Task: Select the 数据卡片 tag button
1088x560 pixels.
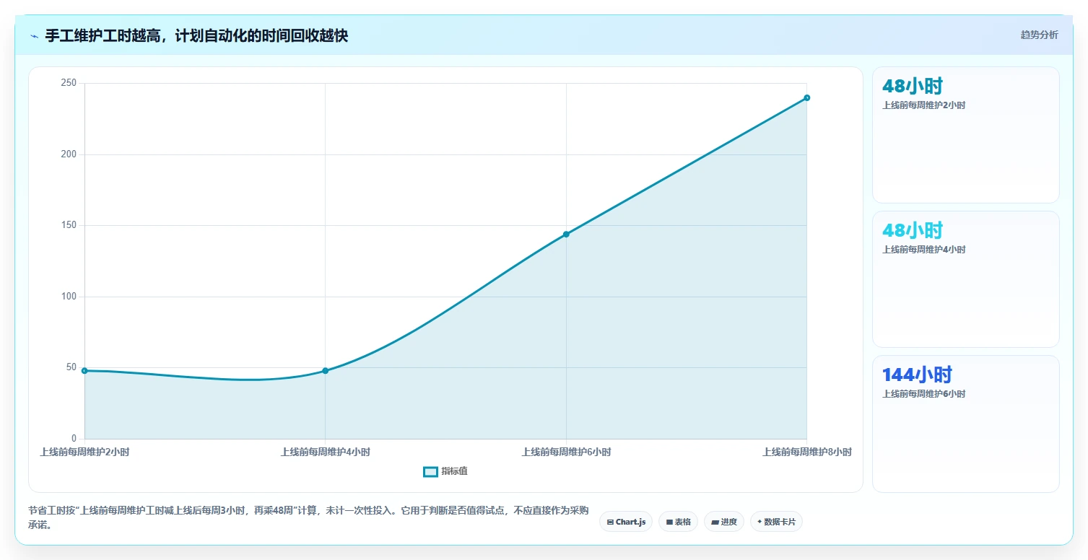Action: pos(776,522)
